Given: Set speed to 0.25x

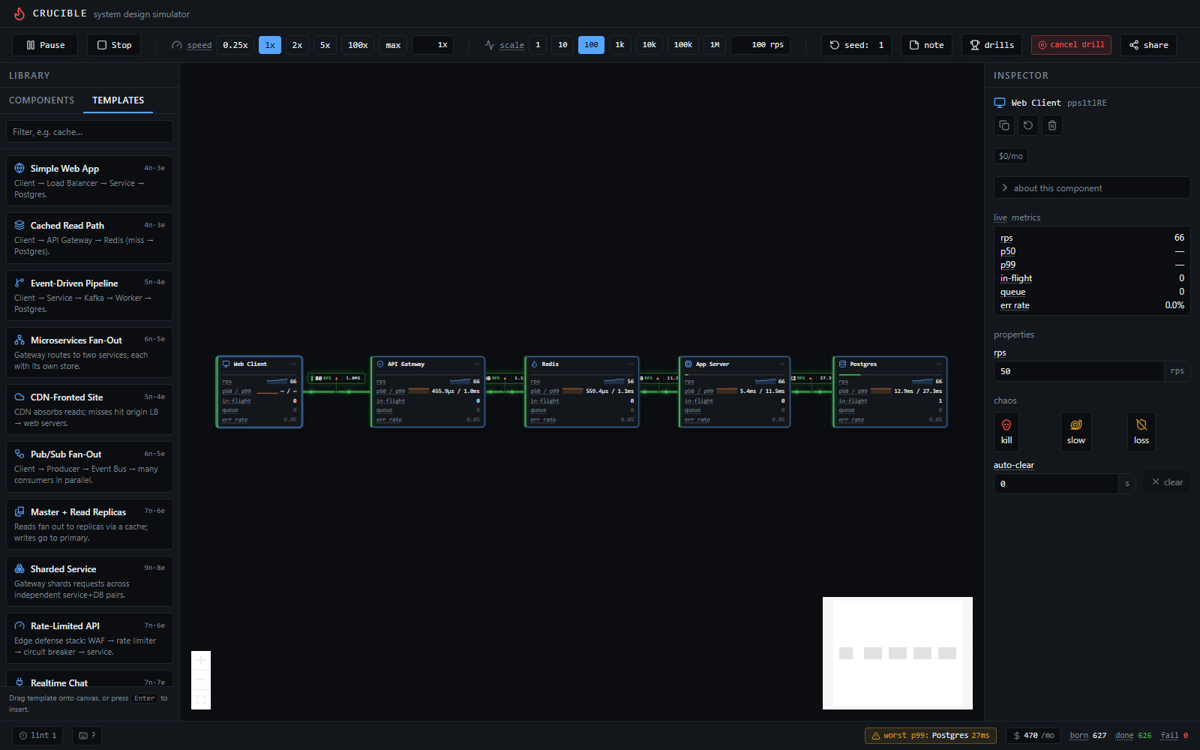Looking at the screenshot, I should click(235, 45).
